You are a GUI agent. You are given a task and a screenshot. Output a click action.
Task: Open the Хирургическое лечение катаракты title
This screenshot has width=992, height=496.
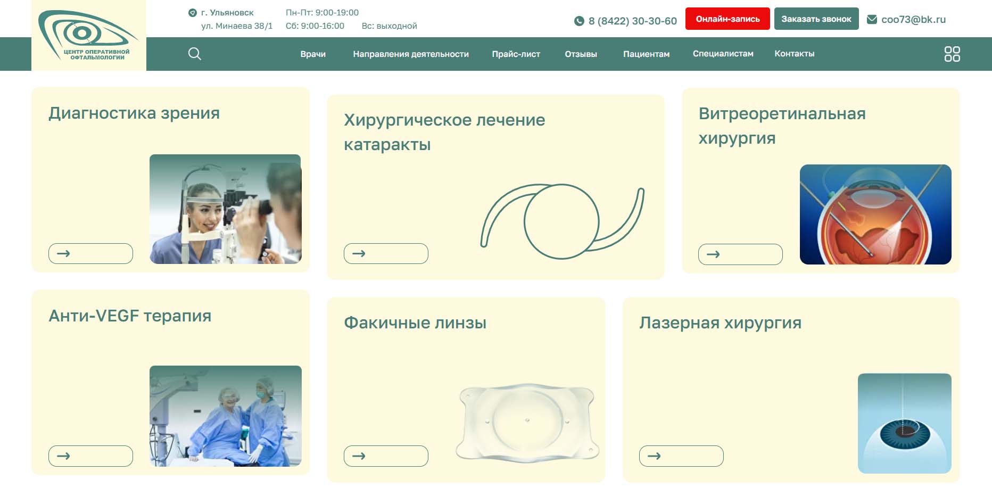coord(444,132)
